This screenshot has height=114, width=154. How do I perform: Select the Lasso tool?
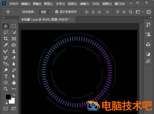click(6, 32)
